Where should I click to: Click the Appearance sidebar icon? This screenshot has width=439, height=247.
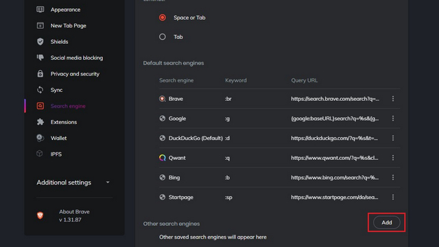click(x=40, y=9)
